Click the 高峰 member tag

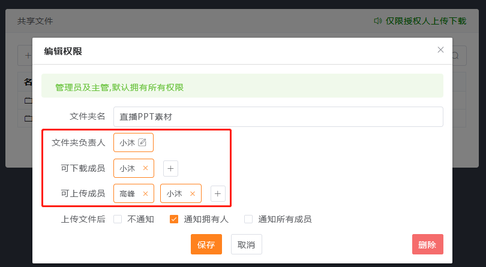pyautogui.click(x=127, y=193)
